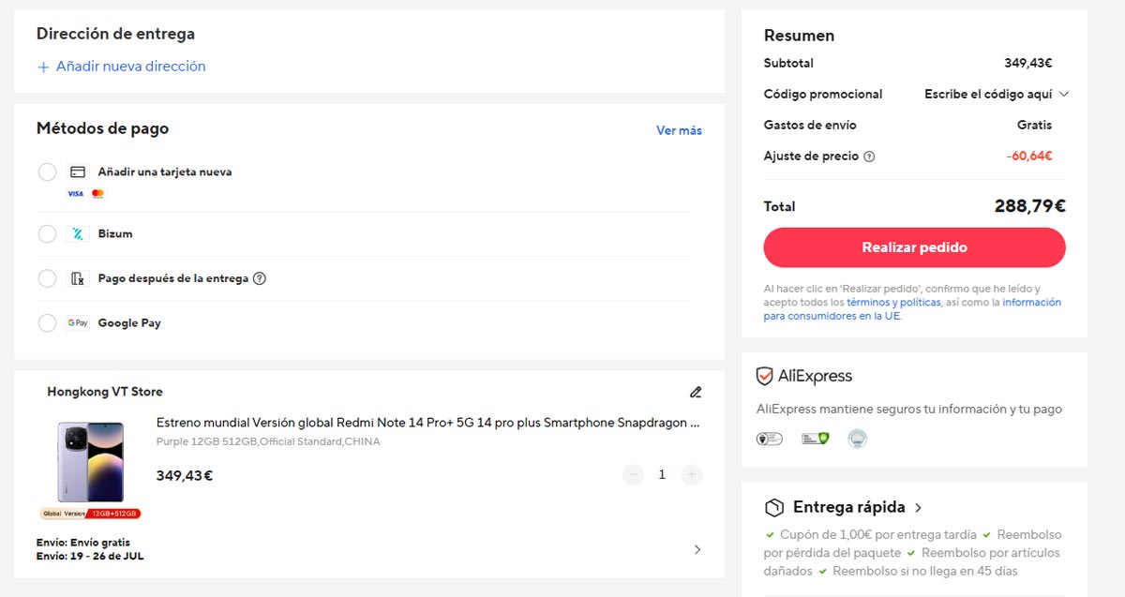
Task: Expand the promo code dropdown
Action: tap(997, 95)
